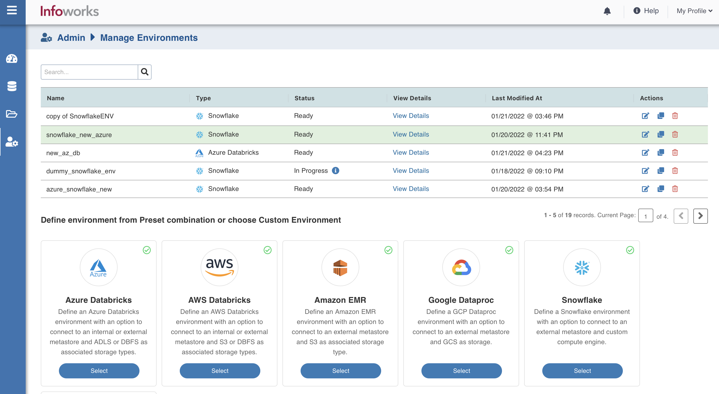The image size is (719, 394).
Task: Click Admin breadcrumb
Action: pyautogui.click(x=71, y=38)
